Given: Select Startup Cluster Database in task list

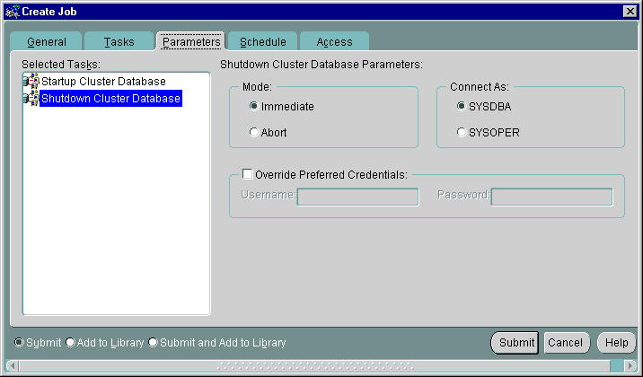Looking at the screenshot, I should click(103, 82).
